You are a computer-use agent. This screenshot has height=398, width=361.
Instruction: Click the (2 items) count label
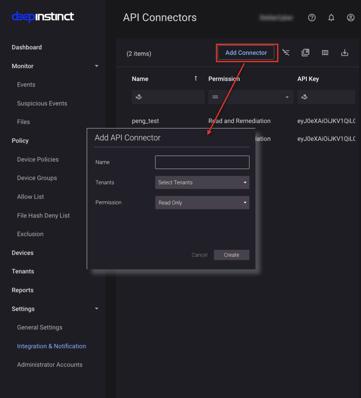(139, 54)
